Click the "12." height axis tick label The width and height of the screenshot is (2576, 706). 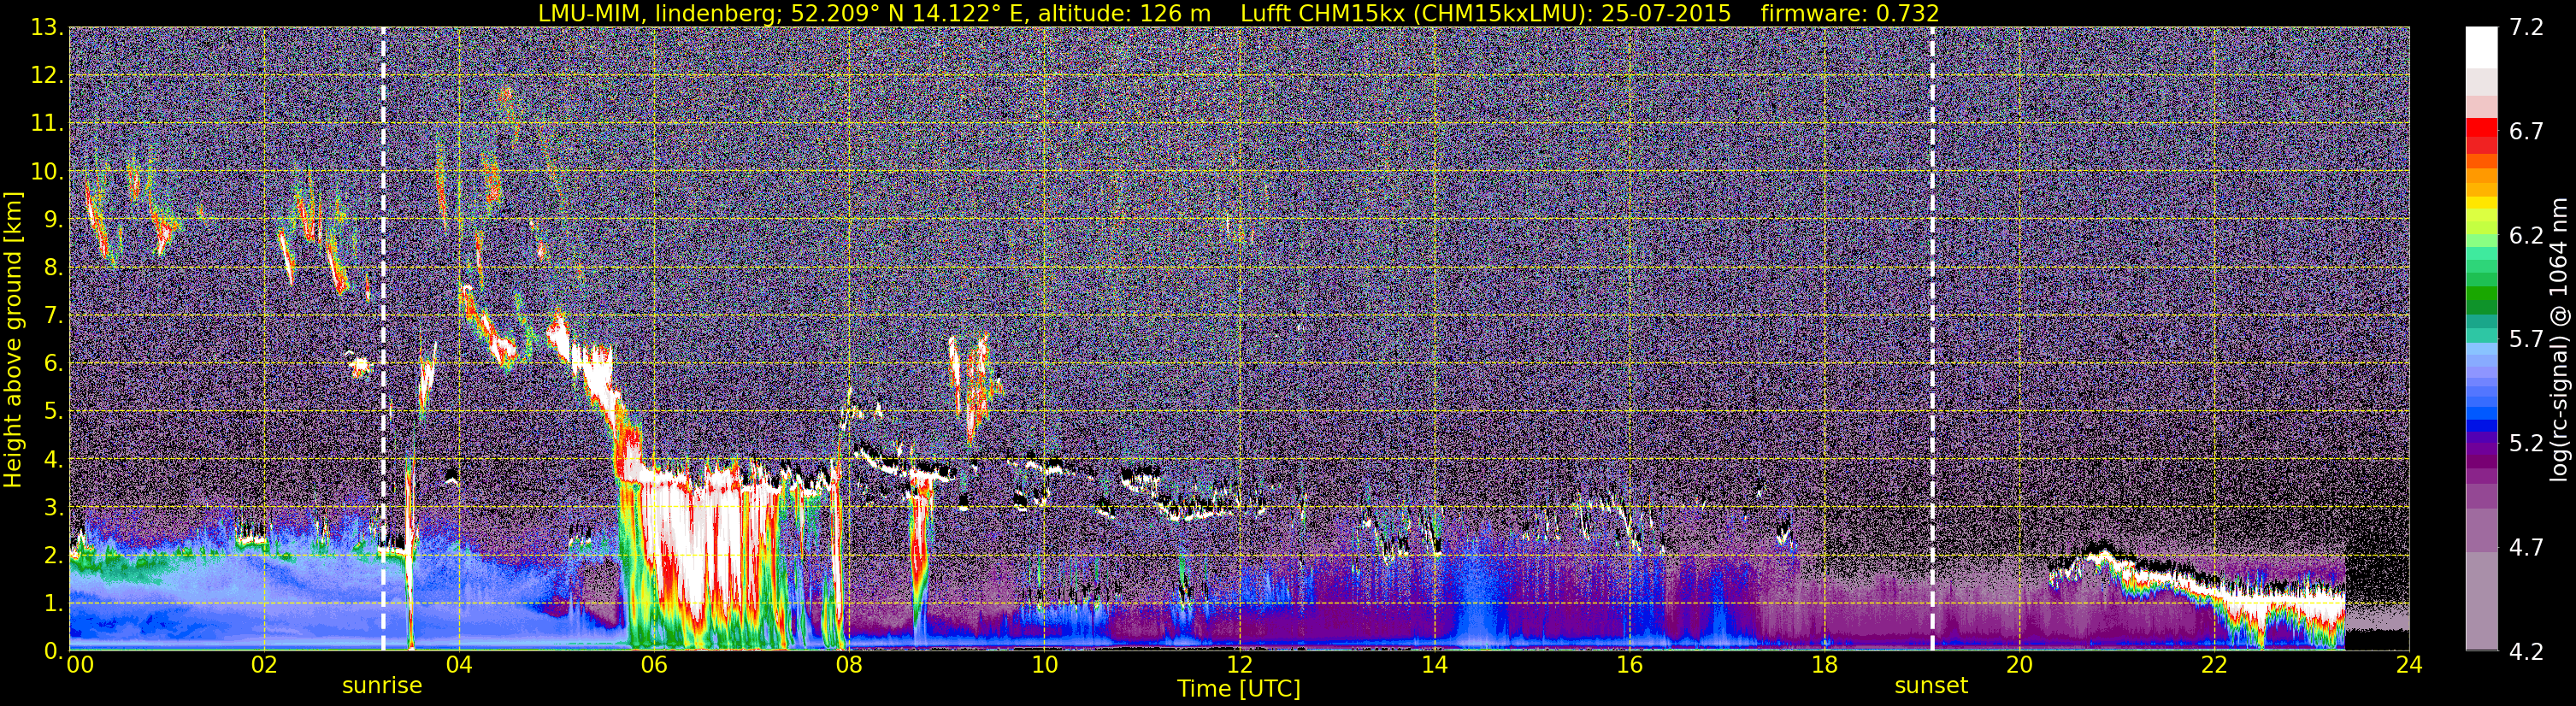(47, 75)
